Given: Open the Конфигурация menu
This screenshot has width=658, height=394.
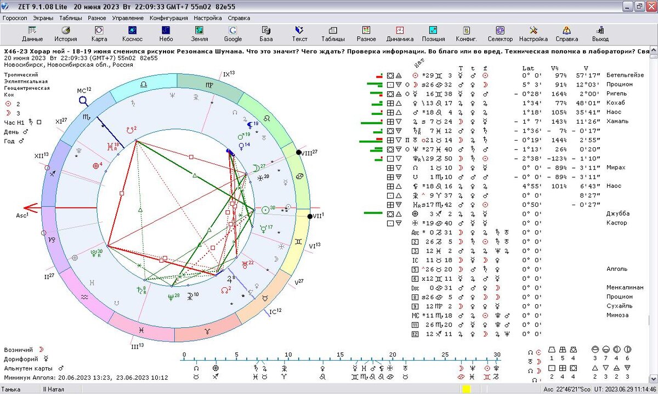Looking at the screenshot, I should [169, 18].
